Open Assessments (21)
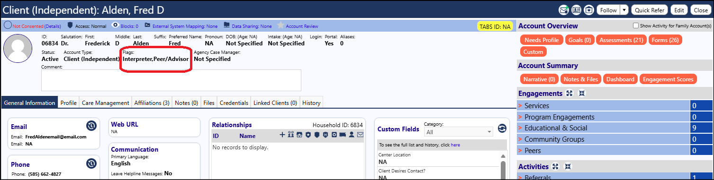The width and height of the screenshot is (714, 180). click(621, 40)
